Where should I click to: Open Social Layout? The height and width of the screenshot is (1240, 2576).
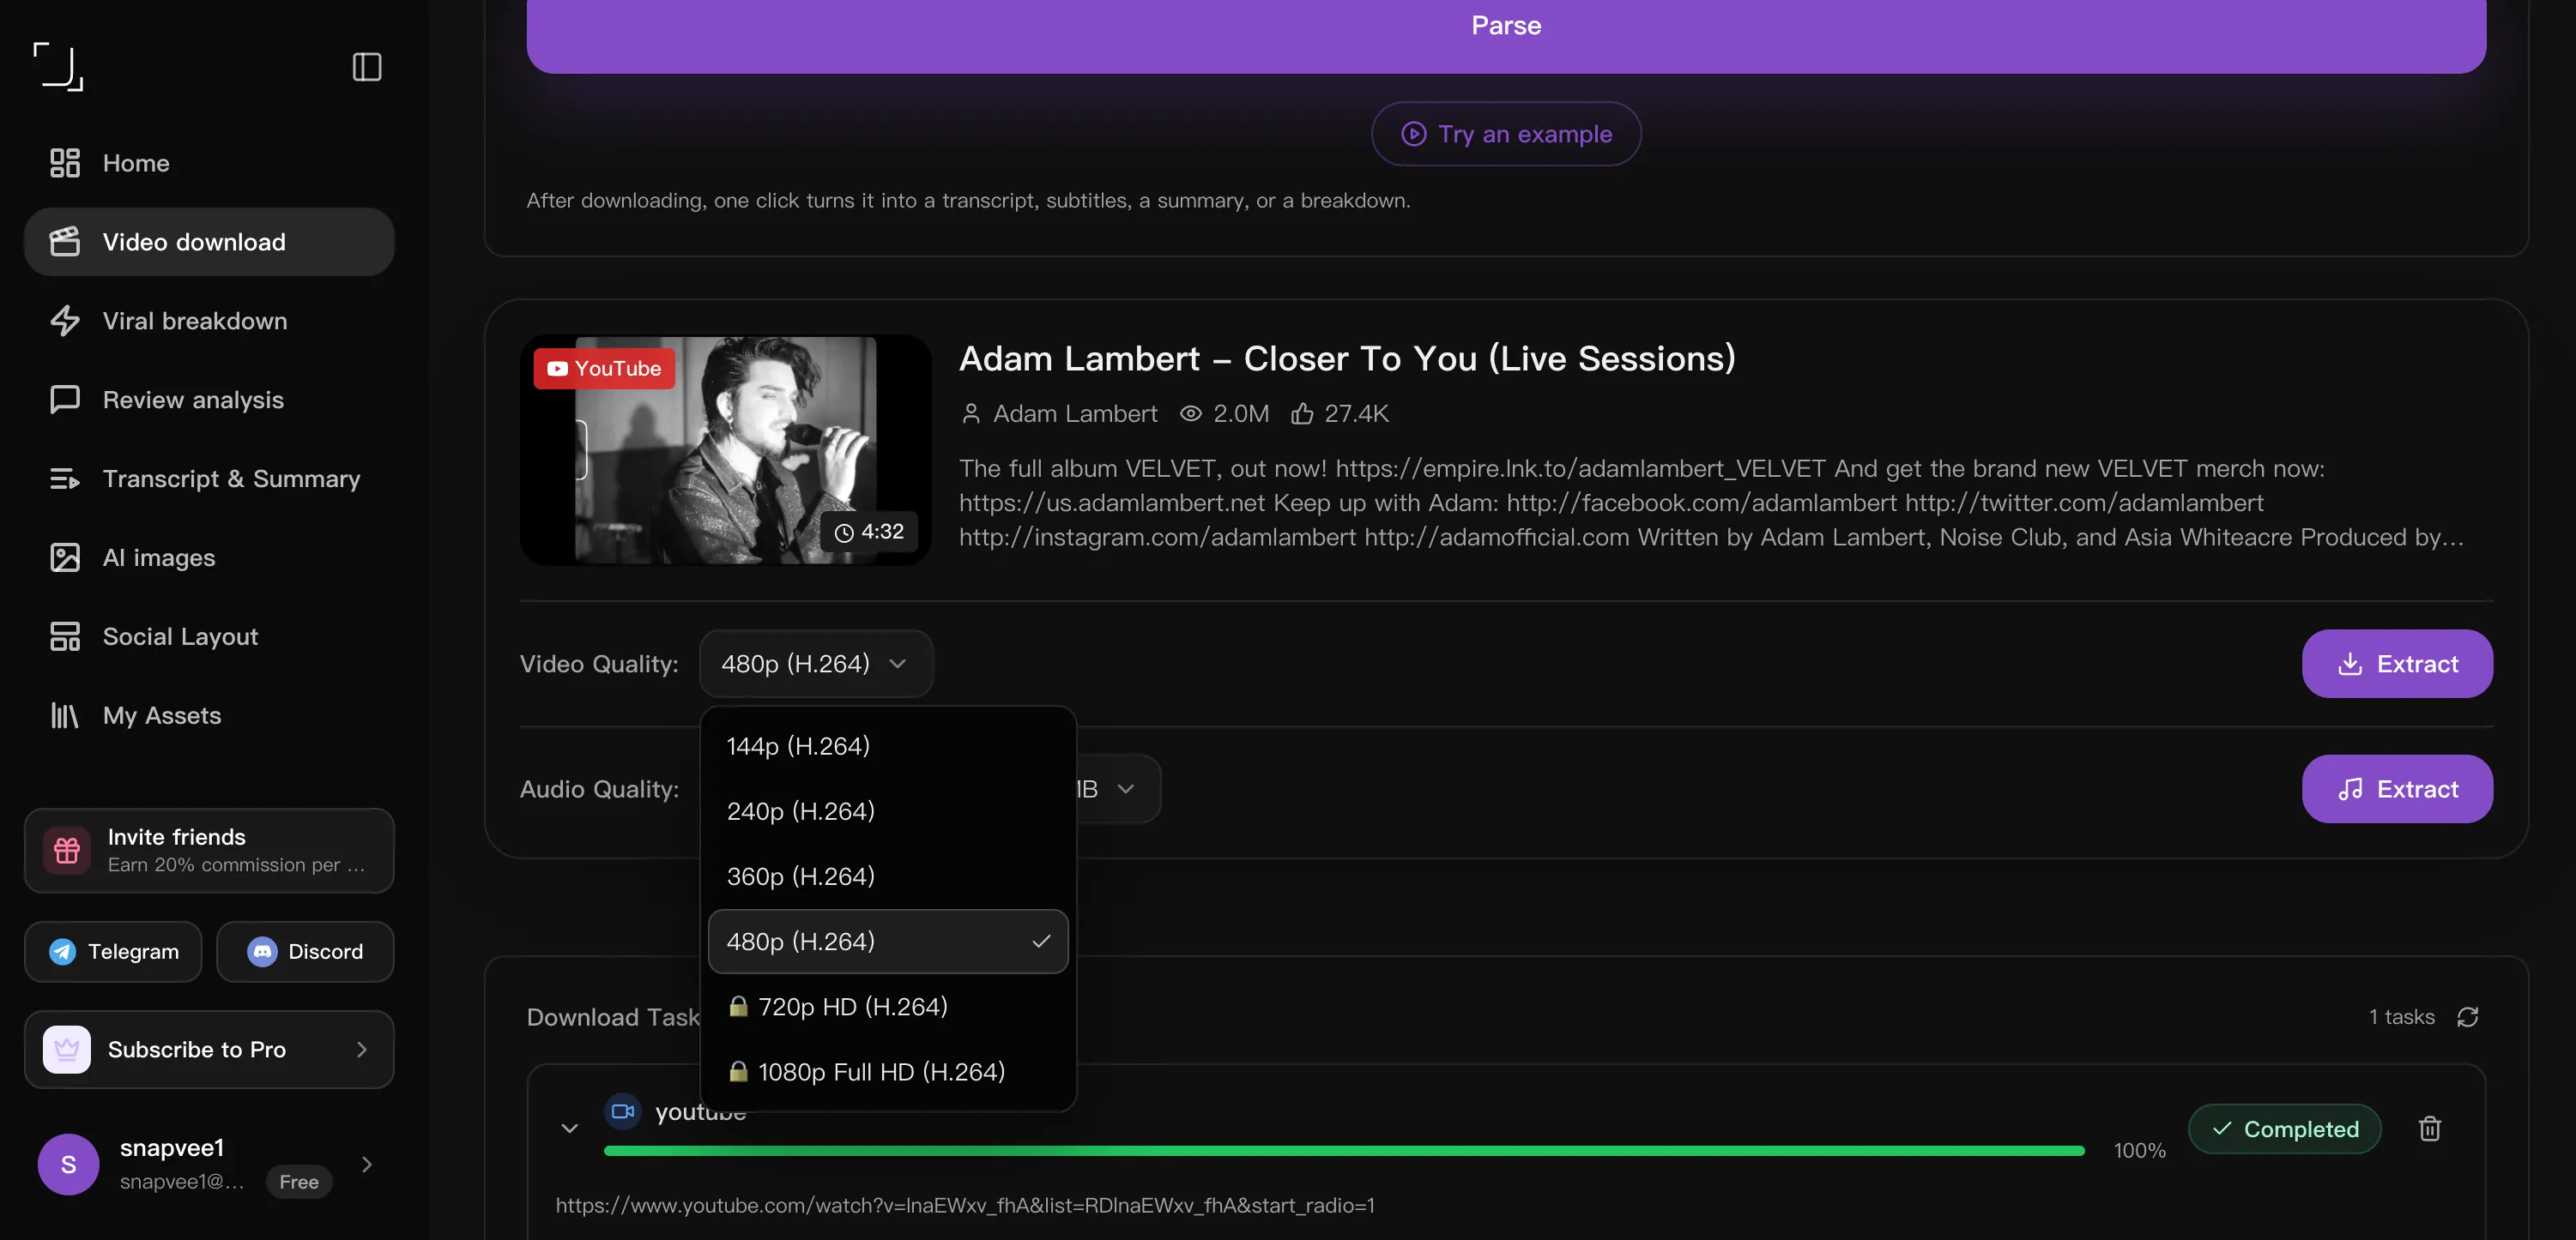click(209, 636)
